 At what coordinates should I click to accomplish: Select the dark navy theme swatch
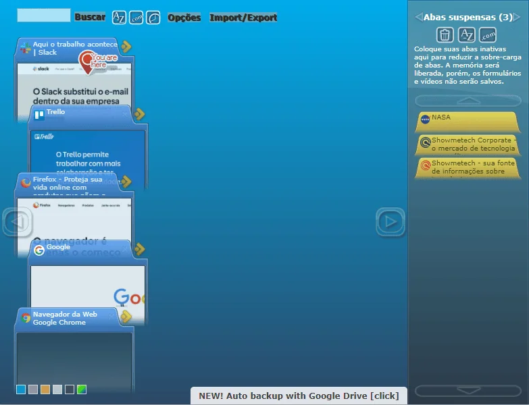click(70, 389)
